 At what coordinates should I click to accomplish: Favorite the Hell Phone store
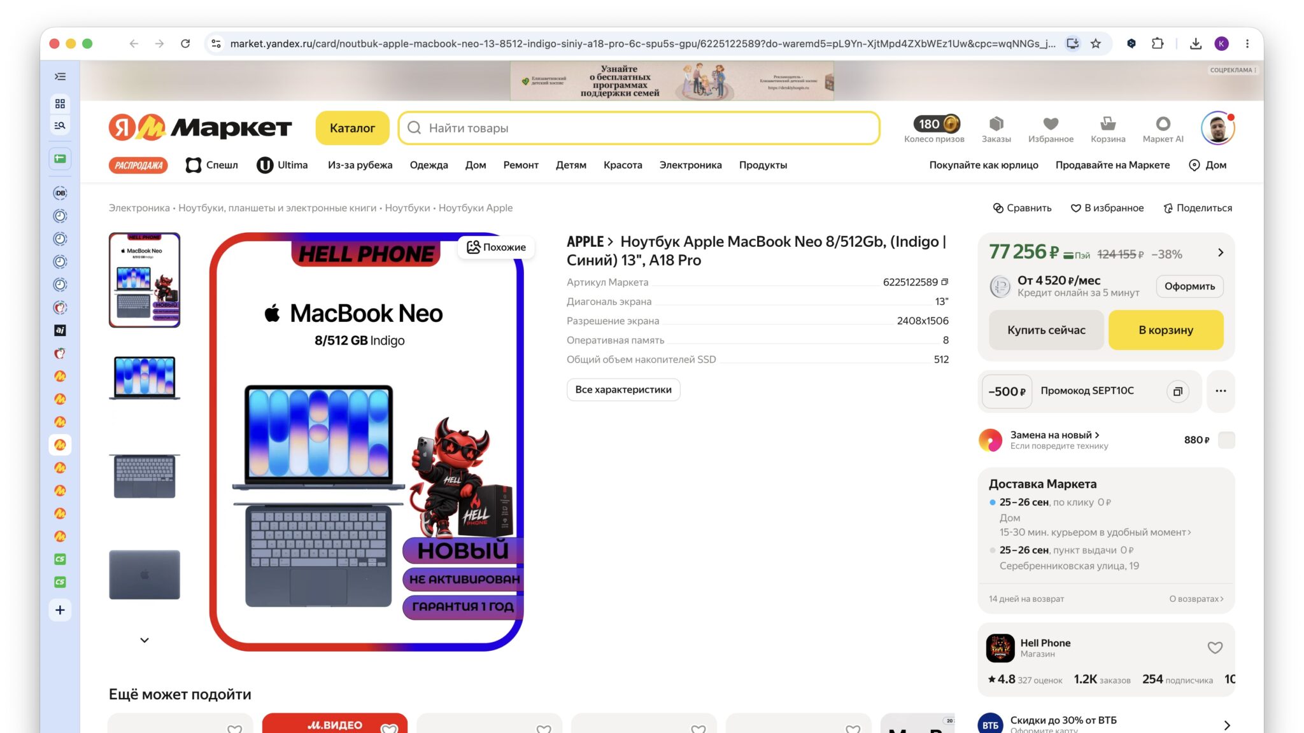(1215, 648)
